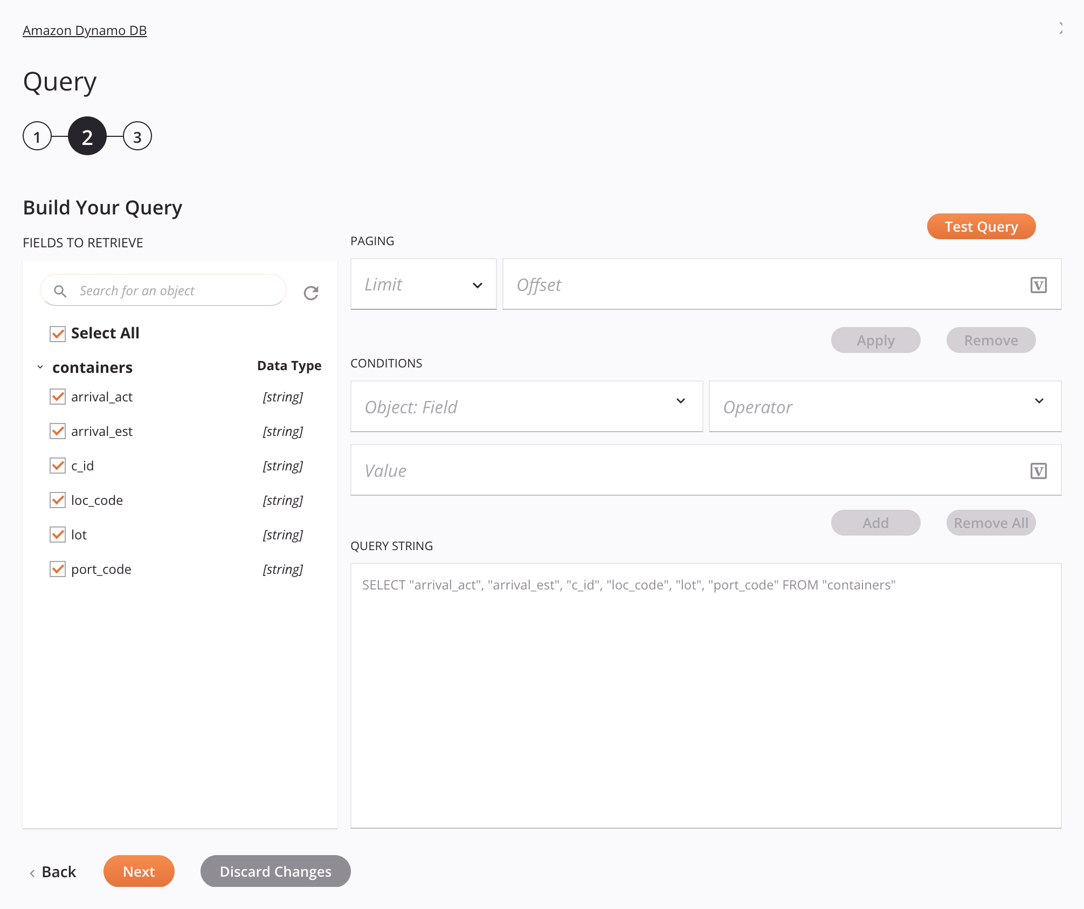Click the search magnifier icon in field search
Screen dimensions: 1084x909
pos(60,290)
